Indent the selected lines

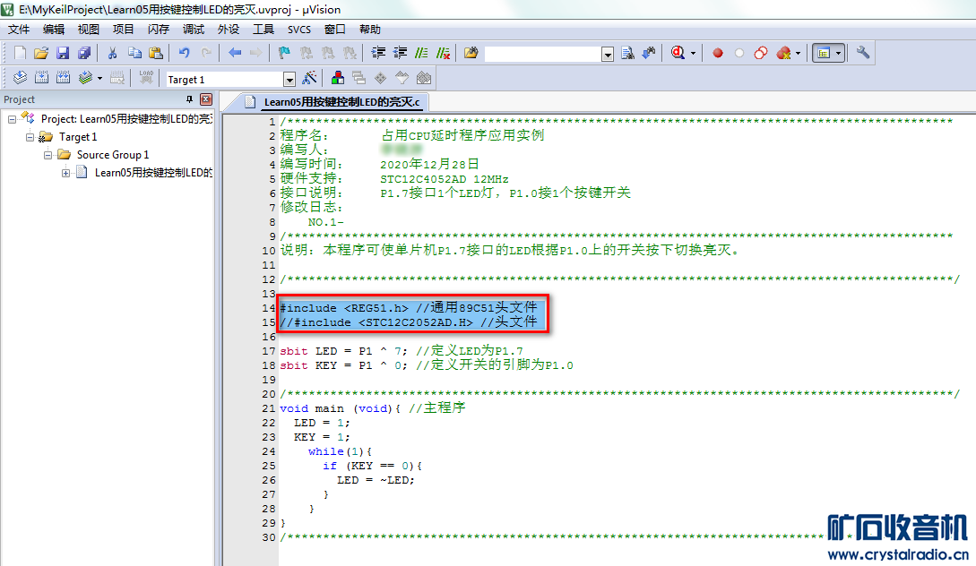378,54
